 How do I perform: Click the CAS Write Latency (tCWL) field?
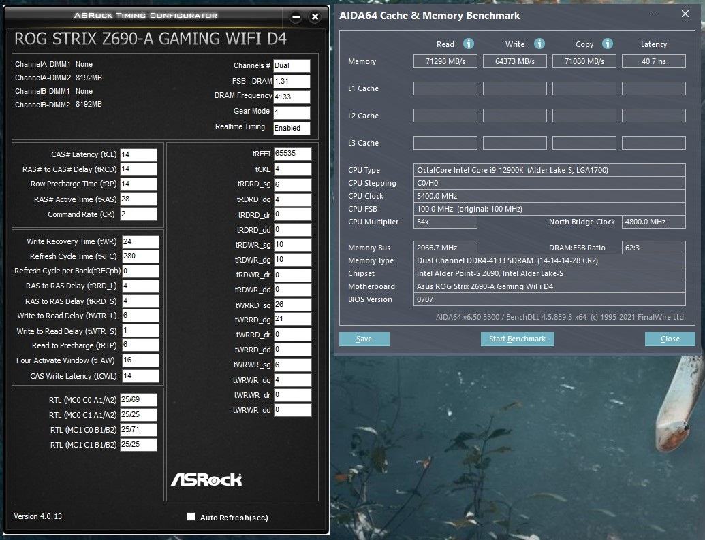(x=140, y=375)
